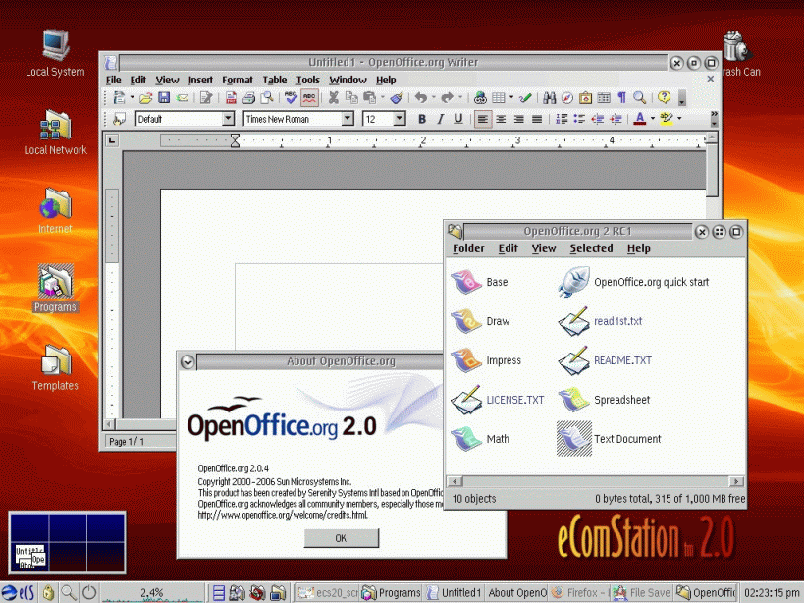This screenshot has width=804, height=603.
Task: Open the Tools menu in Writer
Action: pyautogui.click(x=308, y=80)
